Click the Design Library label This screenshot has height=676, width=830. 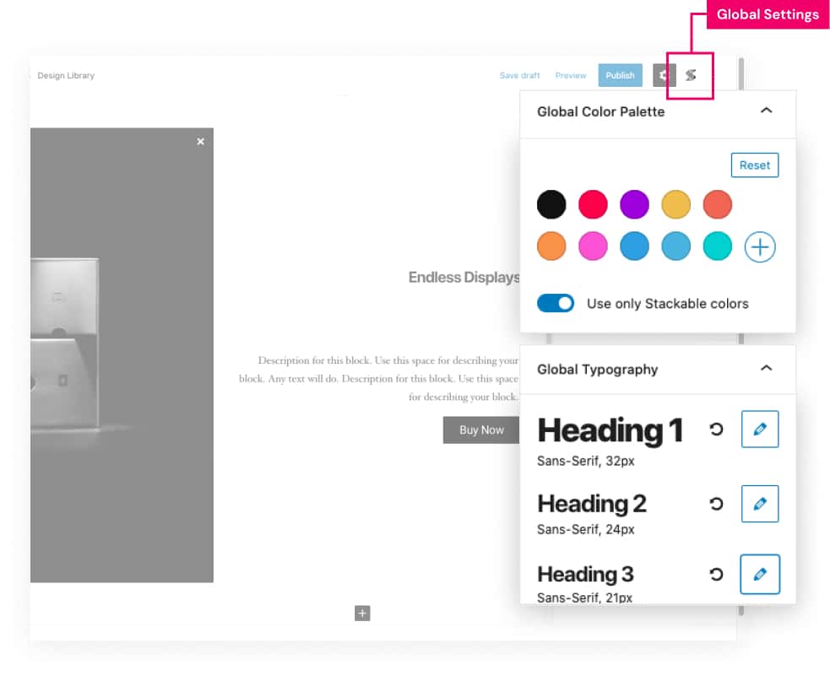tap(66, 76)
